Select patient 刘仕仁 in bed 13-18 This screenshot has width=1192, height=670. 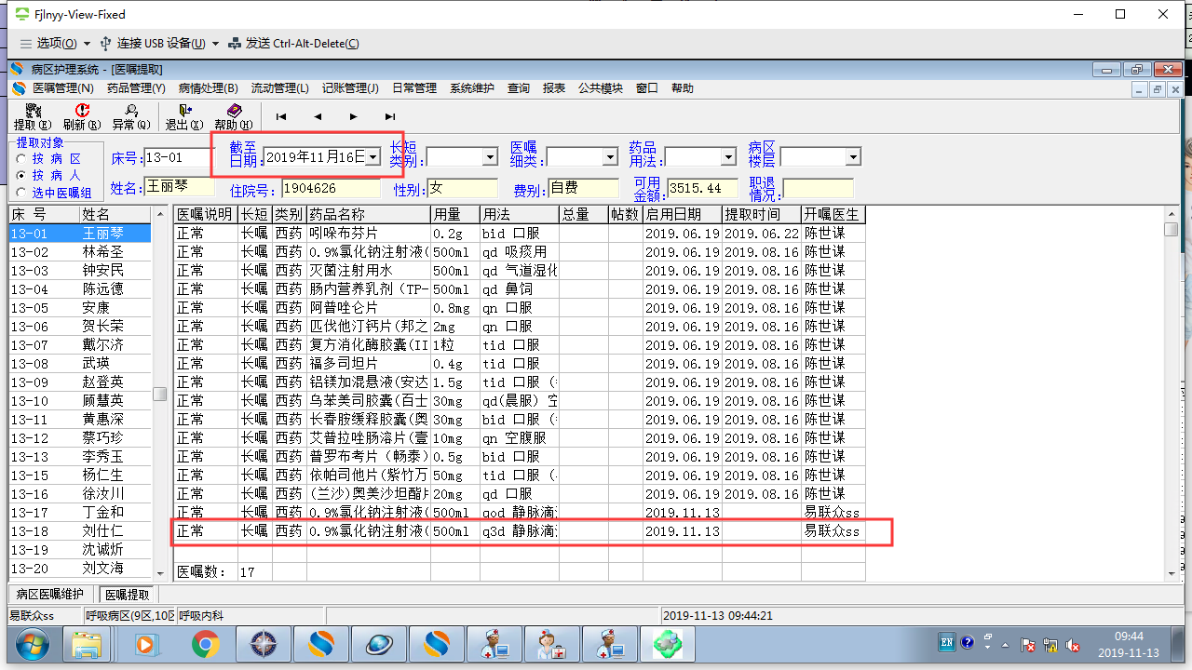80,531
